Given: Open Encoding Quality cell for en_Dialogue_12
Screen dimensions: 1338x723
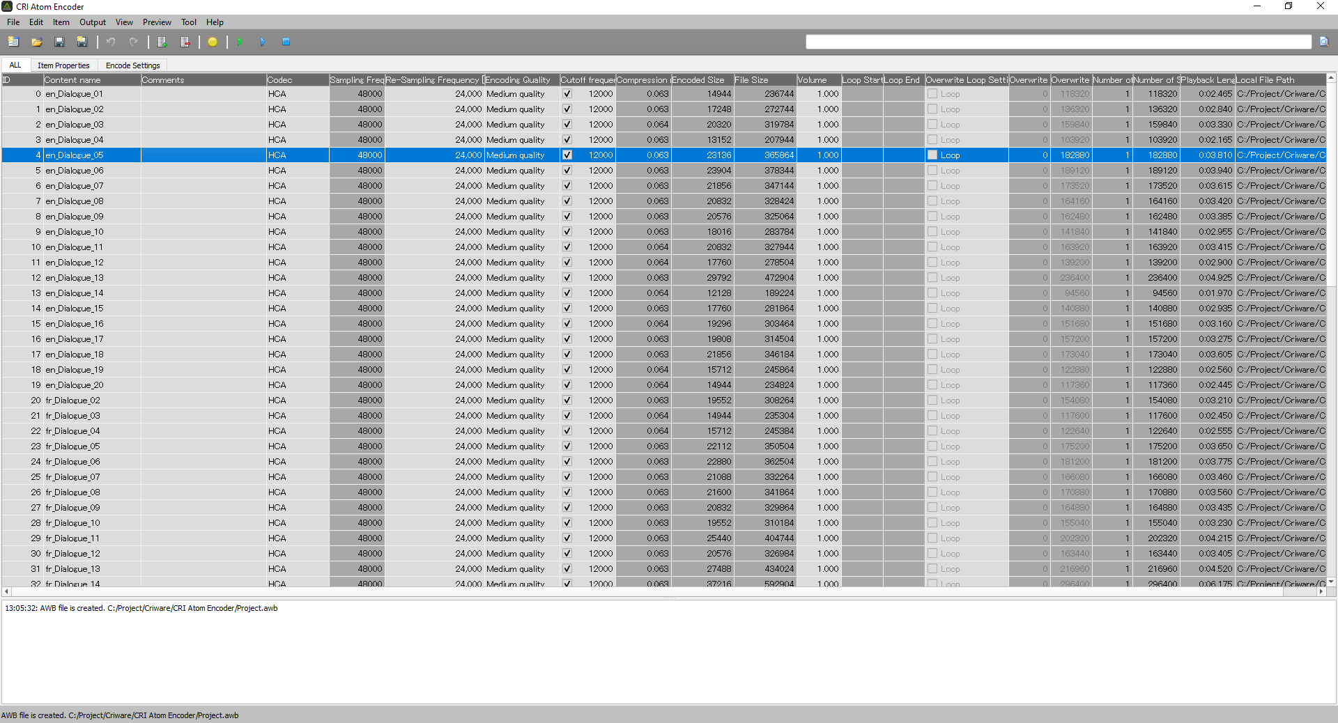Looking at the screenshot, I should tap(521, 263).
